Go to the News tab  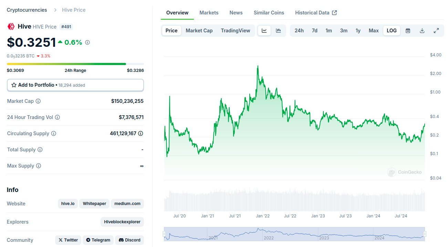[x=236, y=13]
